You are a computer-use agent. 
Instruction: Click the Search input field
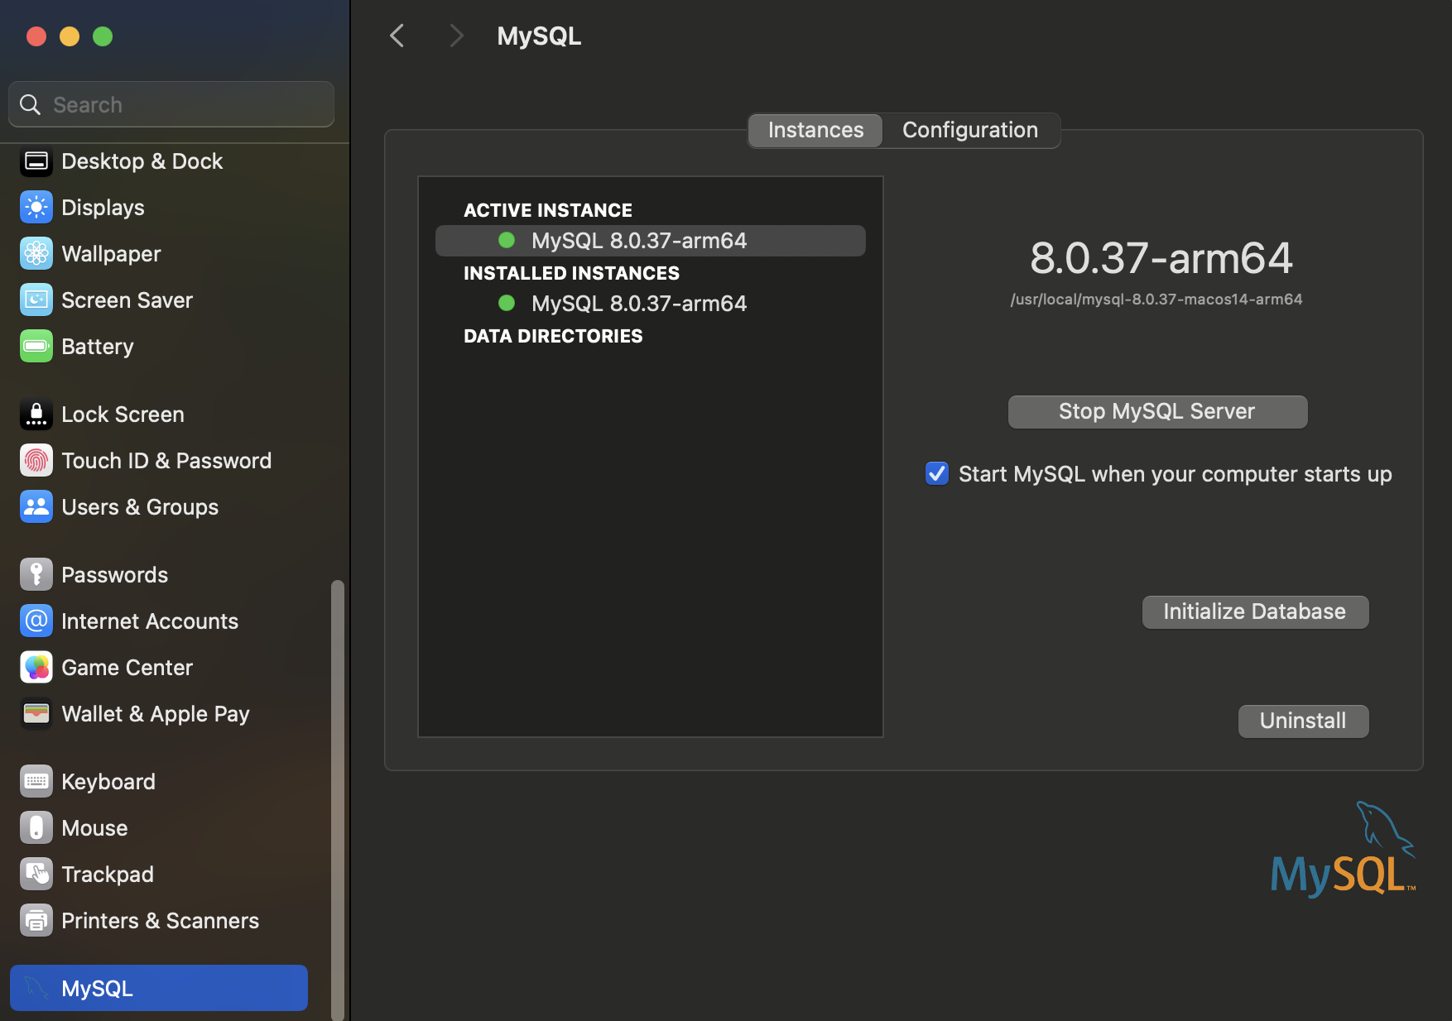(171, 104)
